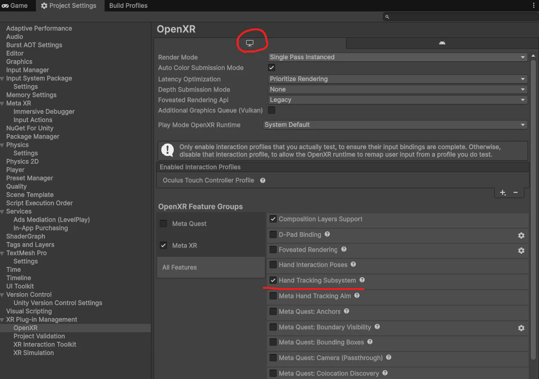
Task: Uncheck Composition Layers Support
Action: pyautogui.click(x=273, y=219)
